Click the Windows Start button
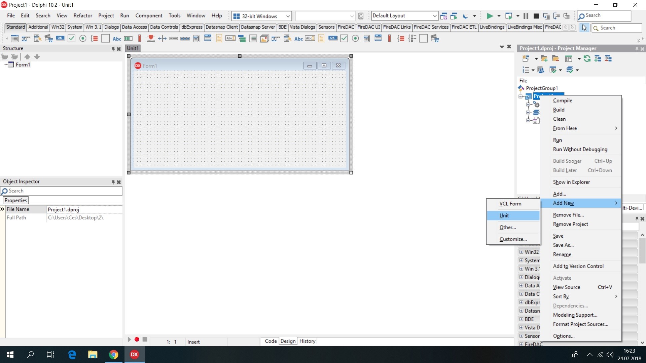The image size is (646, 363). point(10,354)
